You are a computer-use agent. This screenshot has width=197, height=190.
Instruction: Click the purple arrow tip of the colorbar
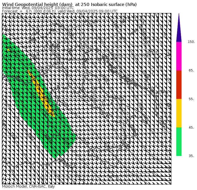[x=179, y=28]
